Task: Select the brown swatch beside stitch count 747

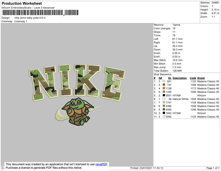Action: click(164, 85)
